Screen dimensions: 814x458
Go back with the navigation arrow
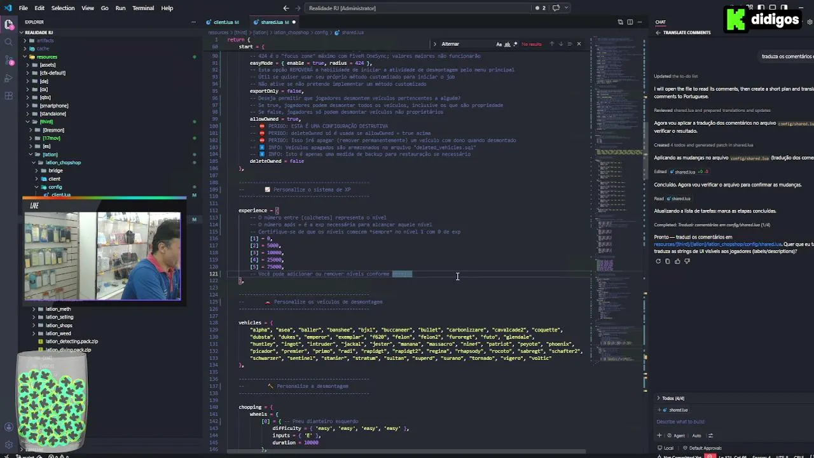pos(286,8)
